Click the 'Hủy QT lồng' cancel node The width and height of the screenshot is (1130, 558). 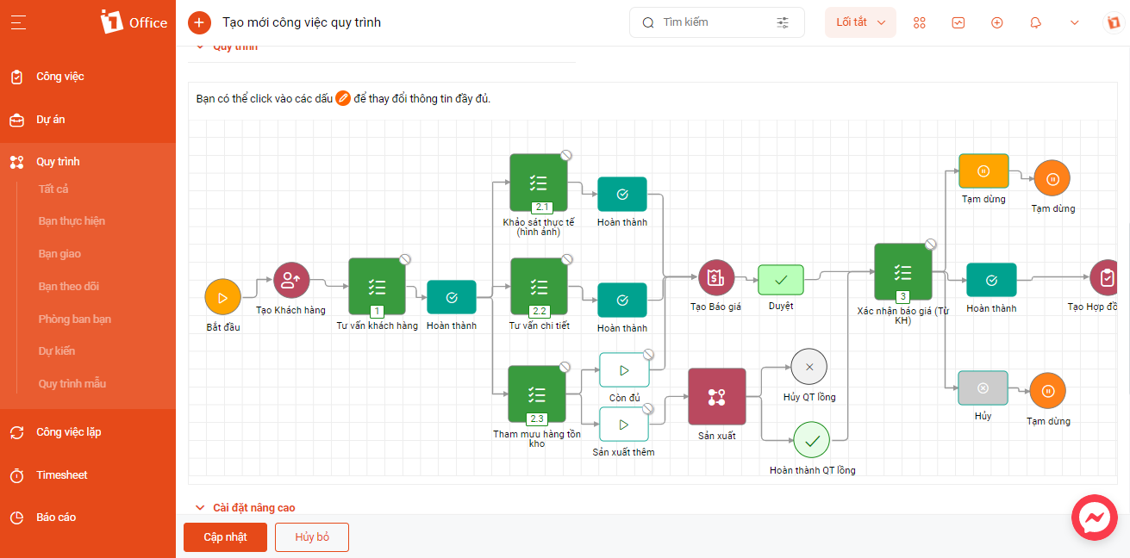(808, 366)
